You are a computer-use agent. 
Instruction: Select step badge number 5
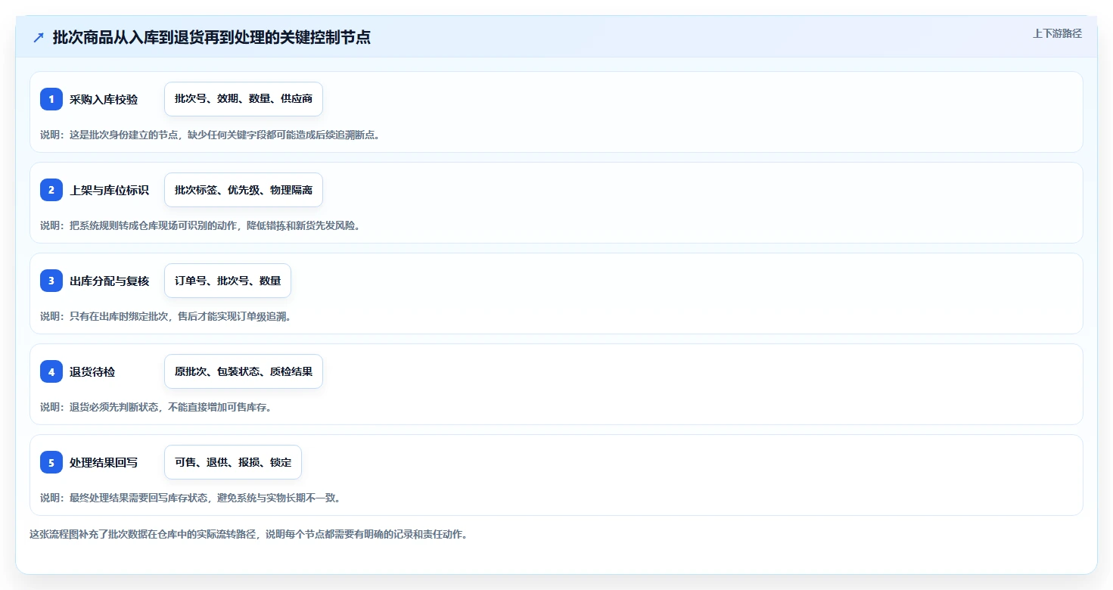[x=51, y=462]
